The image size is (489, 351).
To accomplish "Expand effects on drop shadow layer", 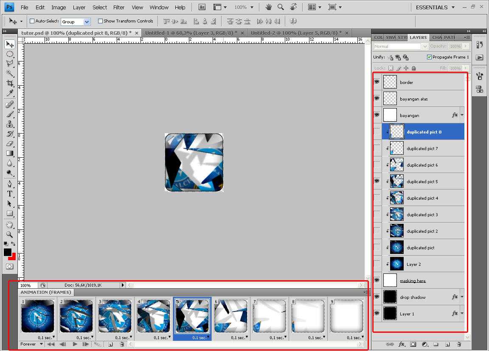I will click(x=462, y=297).
